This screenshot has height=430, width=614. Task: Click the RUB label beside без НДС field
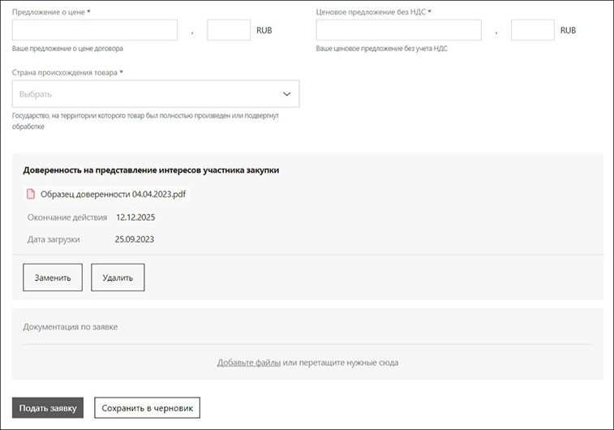568,30
